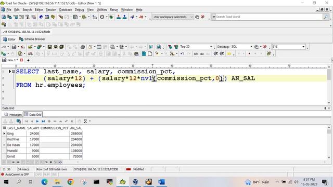
Task: Click the Undo arrow icon
Action: coord(182,54)
